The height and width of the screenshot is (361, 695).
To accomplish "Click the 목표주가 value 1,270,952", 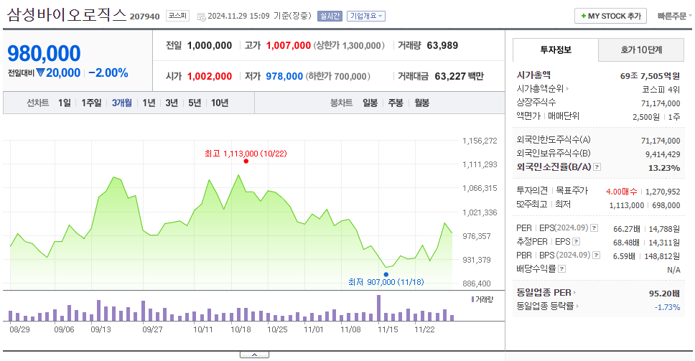I will pos(663,192).
